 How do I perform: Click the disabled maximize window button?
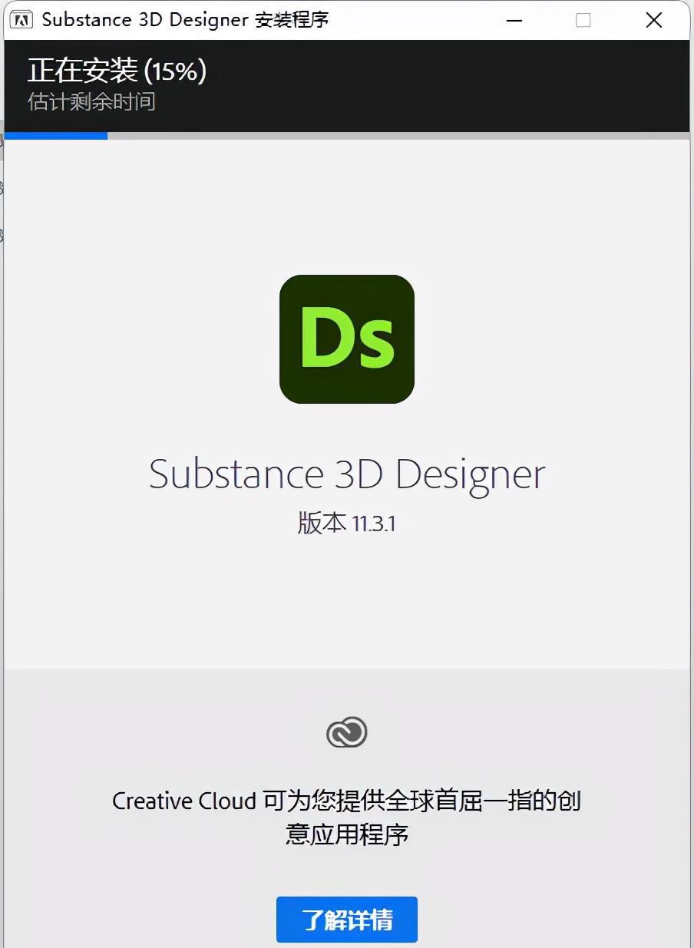point(583,21)
